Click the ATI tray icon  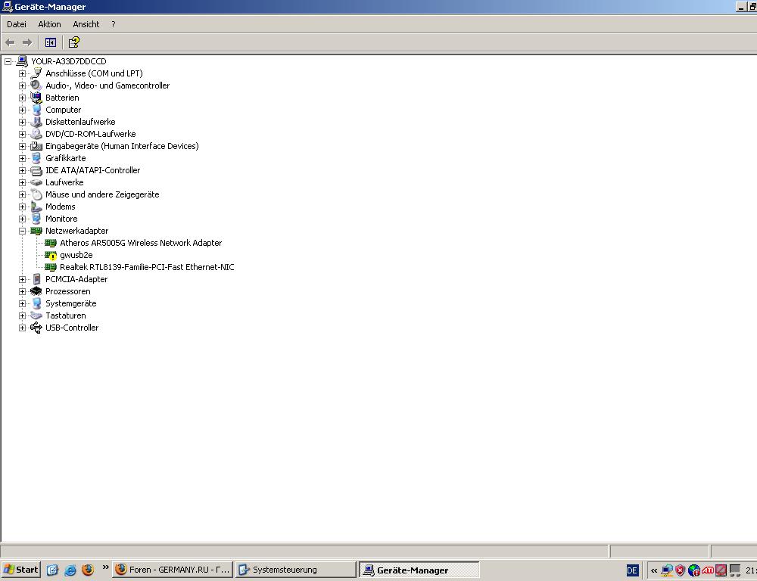(707, 570)
